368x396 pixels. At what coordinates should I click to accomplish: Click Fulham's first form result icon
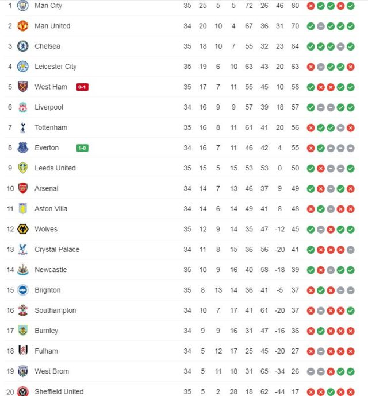(x=310, y=351)
